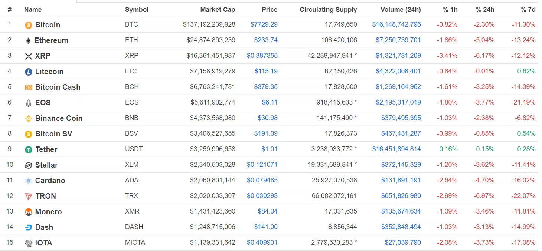Viewport: 542px width, 251px height.
Task: Click the Monero logo icon
Action: [x=28, y=212]
